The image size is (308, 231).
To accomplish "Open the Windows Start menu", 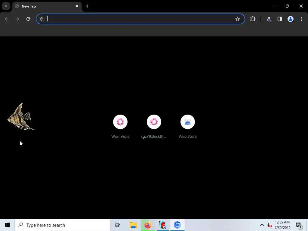I will tap(7, 225).
